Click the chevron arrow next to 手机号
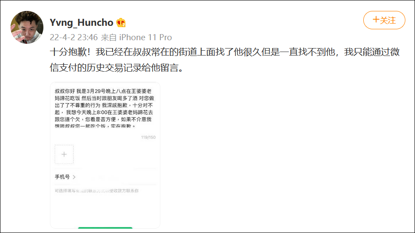415x233 pixels. [74, 177]
